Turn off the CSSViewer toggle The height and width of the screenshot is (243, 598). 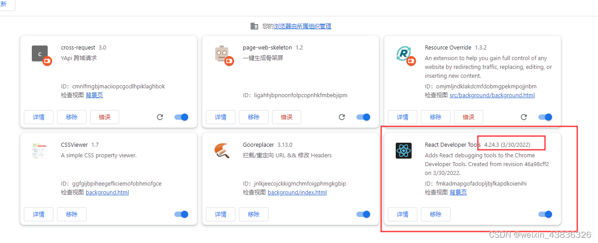(x=182, y=214)
